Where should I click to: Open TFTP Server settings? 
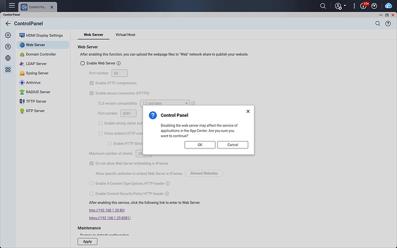[x=43, y=101]
